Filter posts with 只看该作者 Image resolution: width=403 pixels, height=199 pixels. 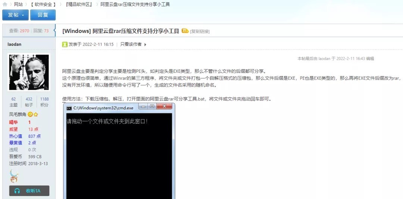[131, 44]
